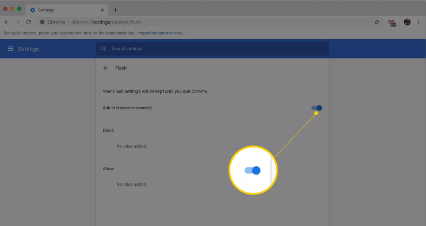Select the Settings browser tab

pyautogui.click(x=67, y=10)
